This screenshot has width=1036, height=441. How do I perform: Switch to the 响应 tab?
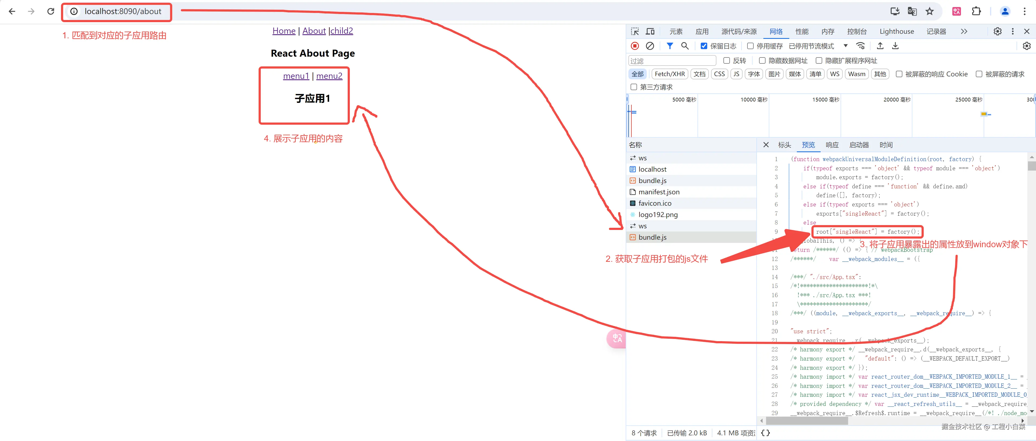[832, 145]
